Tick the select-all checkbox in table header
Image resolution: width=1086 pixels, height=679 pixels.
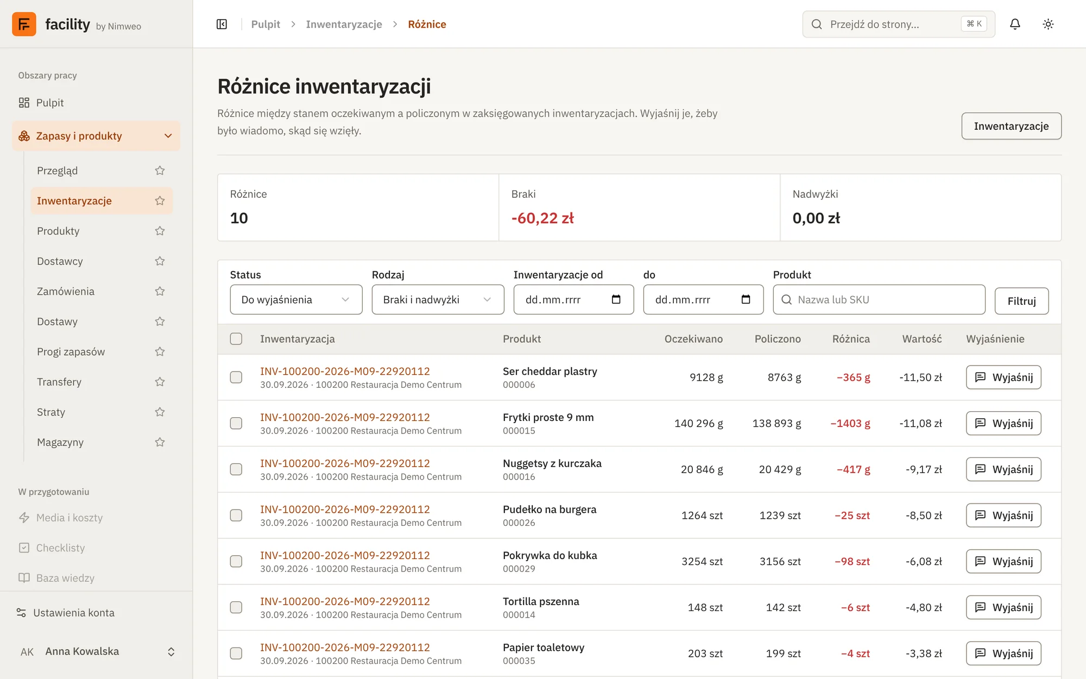236,339
